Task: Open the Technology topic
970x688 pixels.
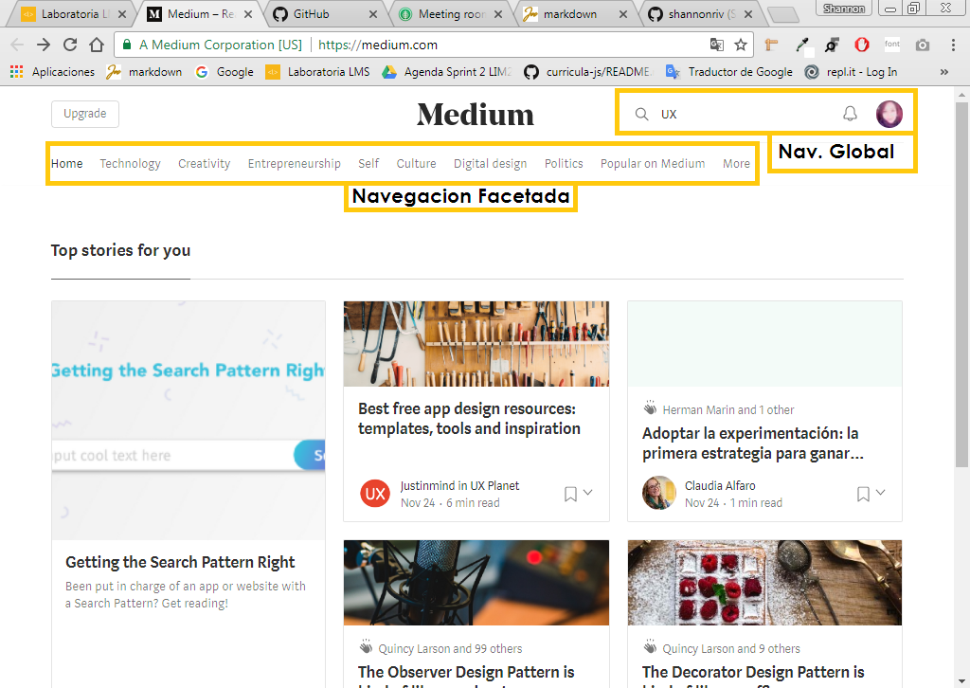Action: click(x=130, y=163)
